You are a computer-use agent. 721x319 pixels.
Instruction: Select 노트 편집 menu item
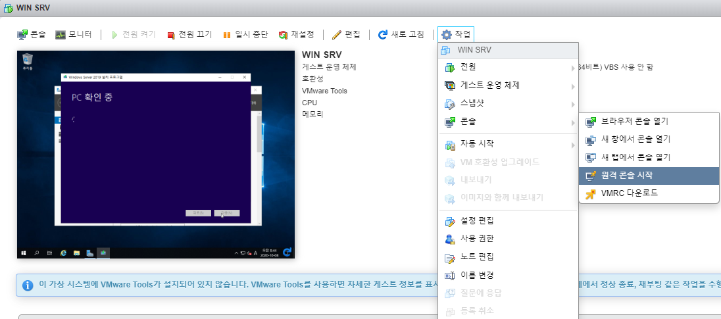pos(508,257)
